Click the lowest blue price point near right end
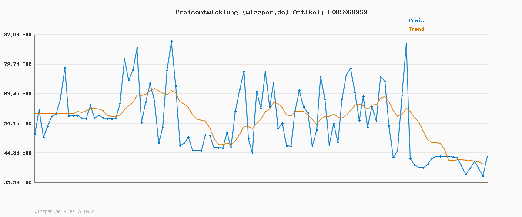The height and width of the screenshot is (217, 522). [x=483, y=176]
